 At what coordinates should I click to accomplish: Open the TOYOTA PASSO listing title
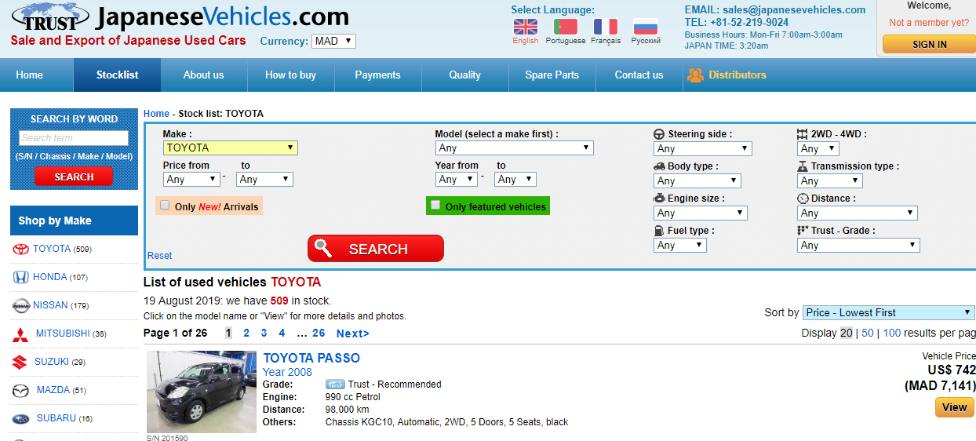point(311,358)
